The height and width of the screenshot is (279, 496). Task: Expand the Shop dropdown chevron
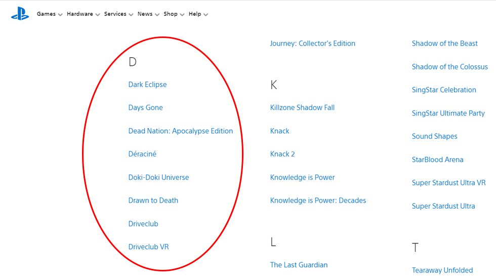pos(182,15)
